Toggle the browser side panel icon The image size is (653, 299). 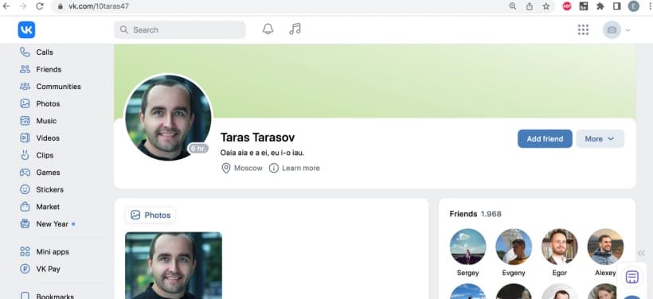617,6
